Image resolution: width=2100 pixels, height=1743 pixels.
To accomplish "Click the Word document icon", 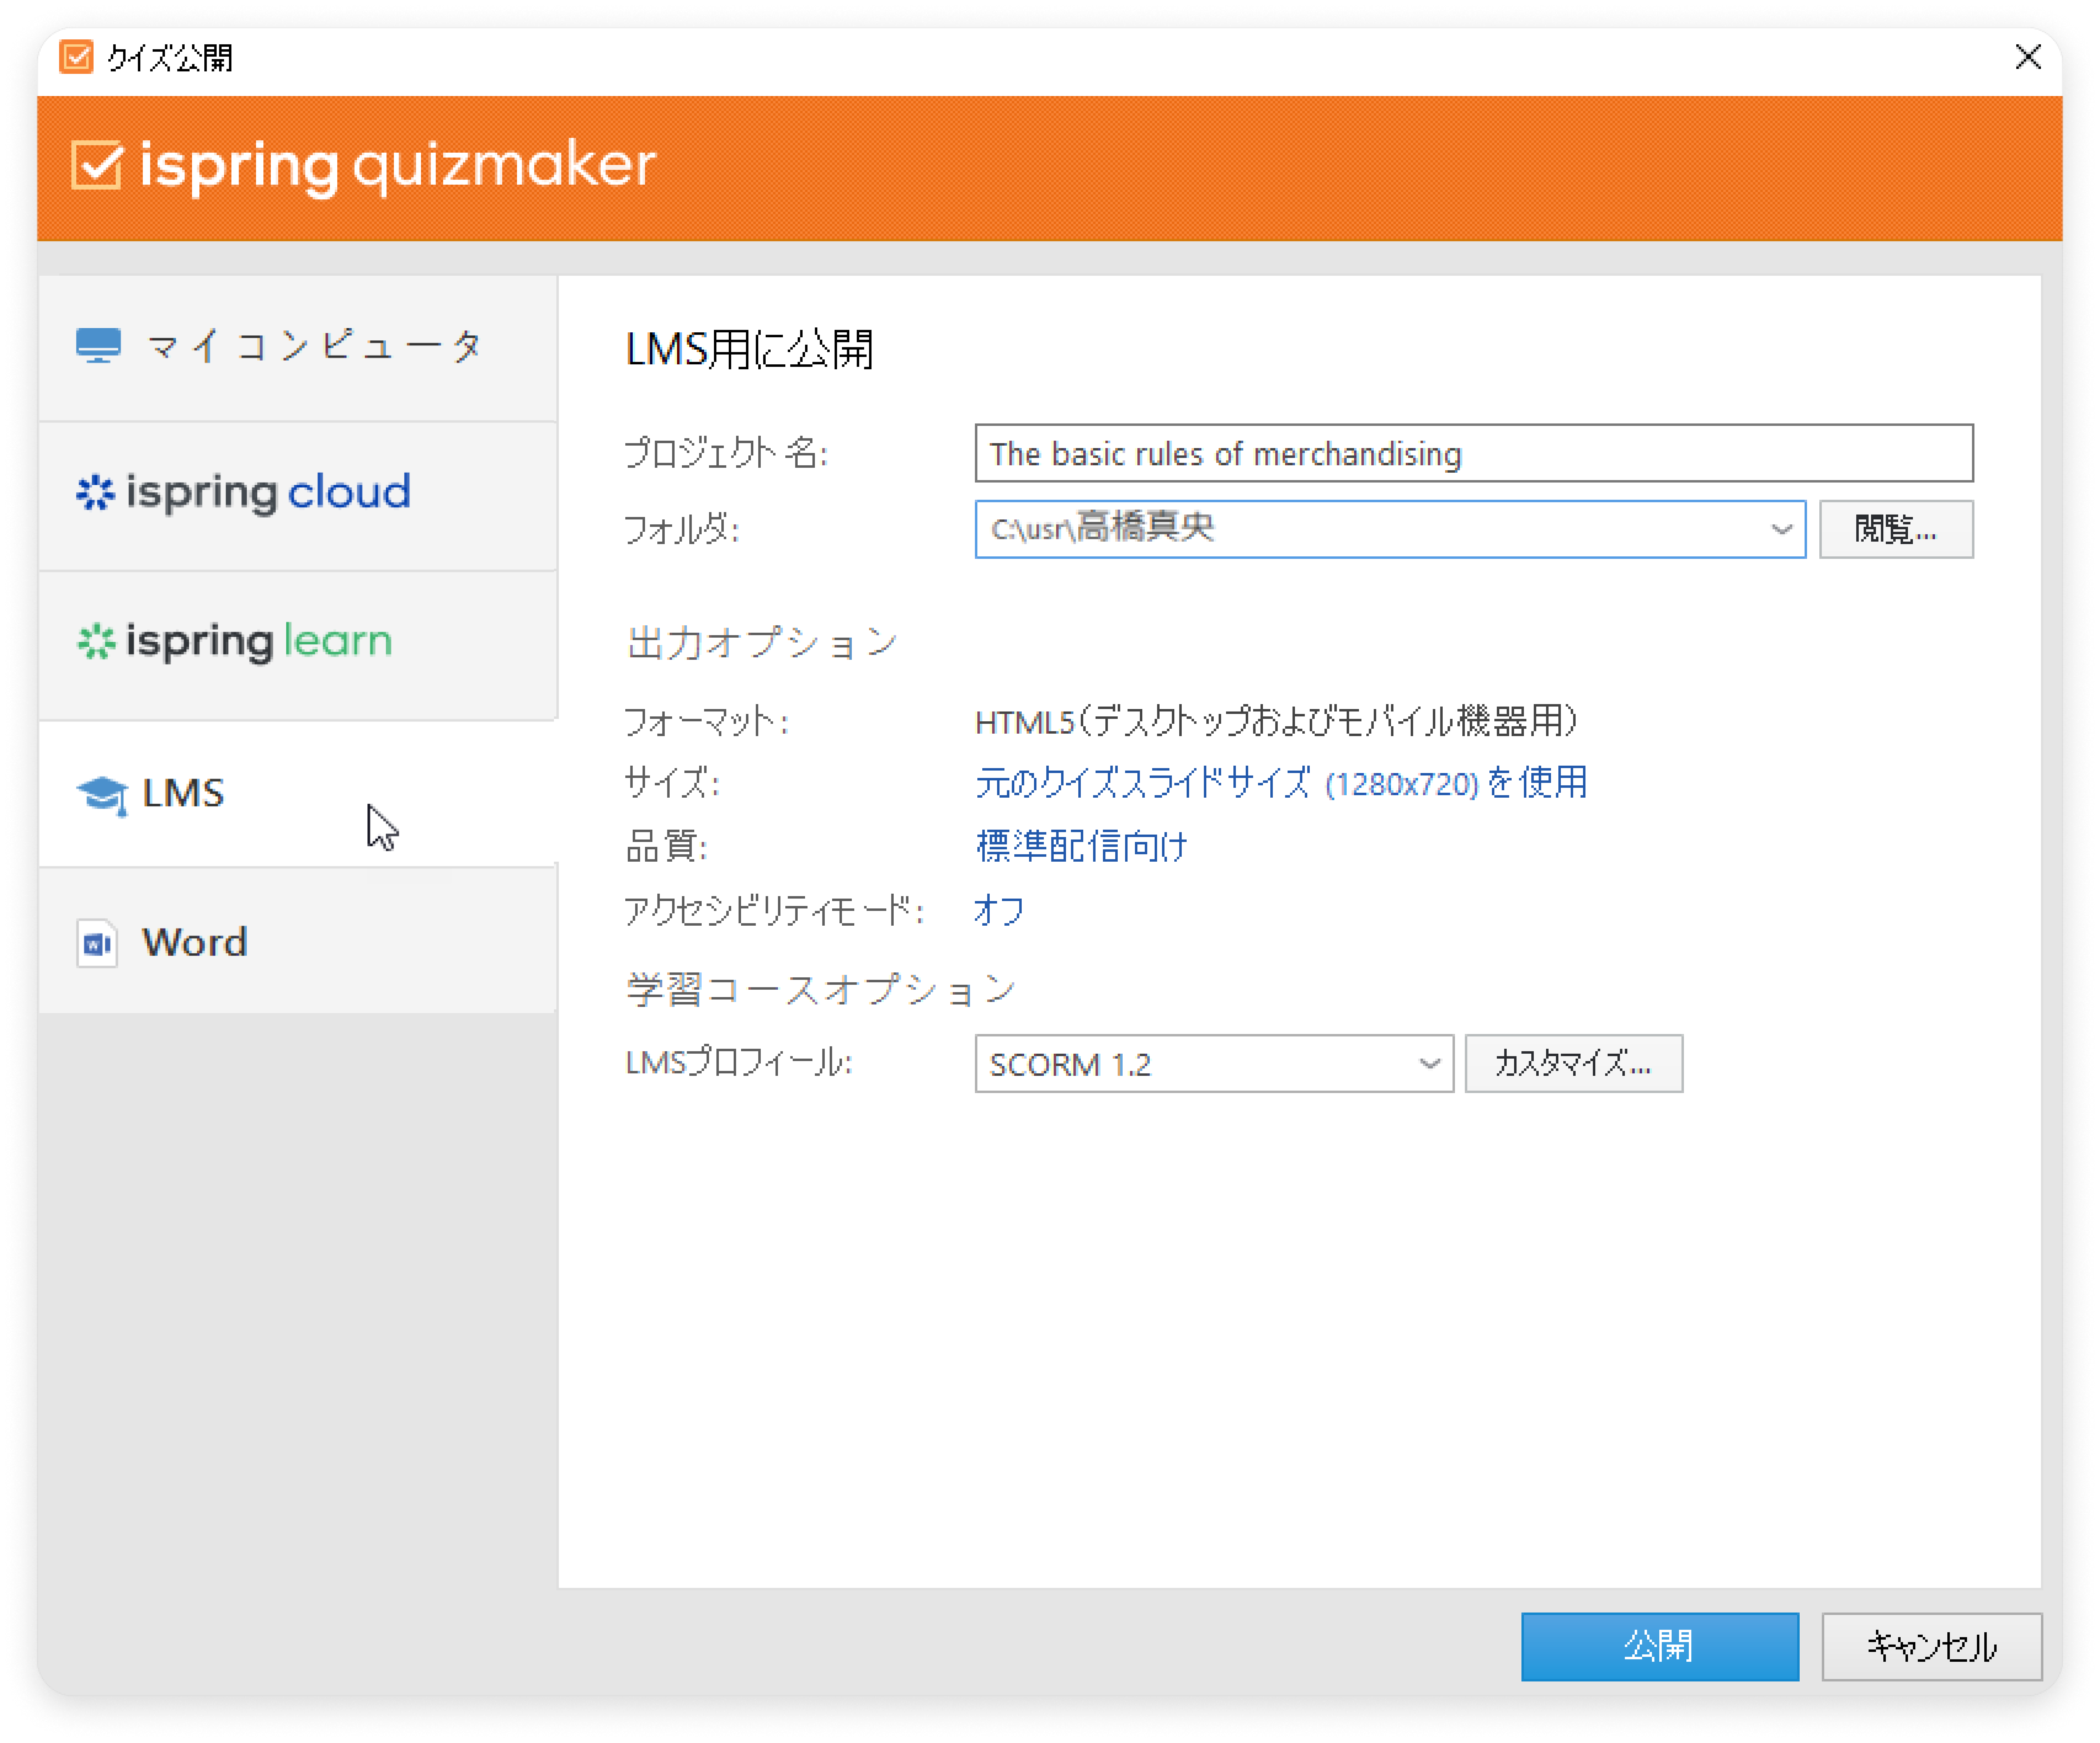I will pyautogui.click(x=97, y=943).
